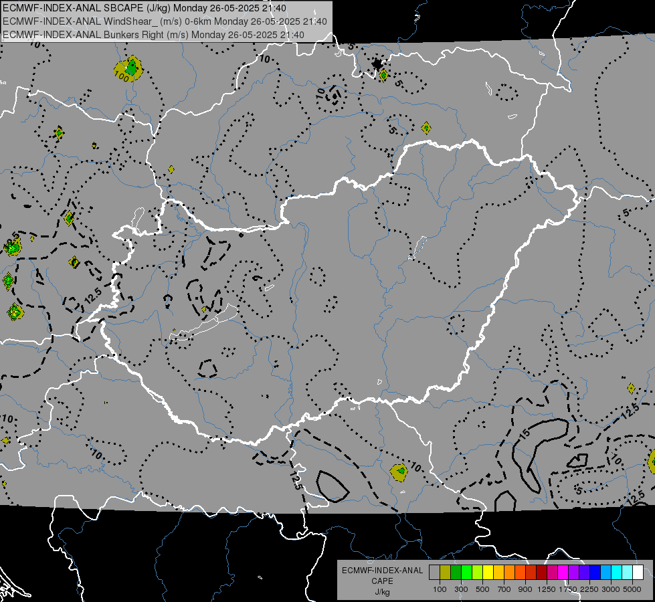The height and width of the screenshot is (602, 655).
Task: Click the 1250 tick label in legend
Action: coord(547,589)
